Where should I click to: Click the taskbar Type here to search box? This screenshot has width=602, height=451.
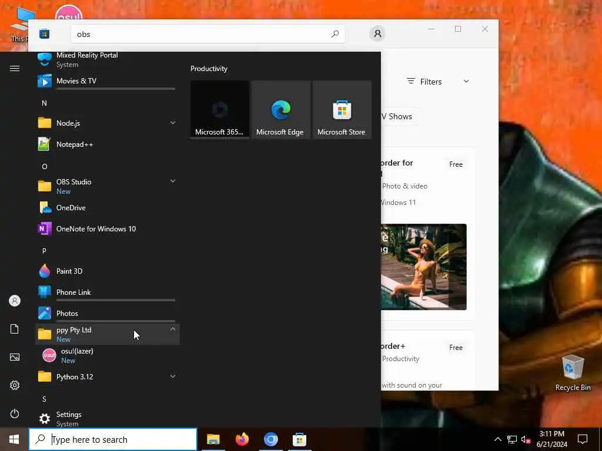tap(113, 439)
